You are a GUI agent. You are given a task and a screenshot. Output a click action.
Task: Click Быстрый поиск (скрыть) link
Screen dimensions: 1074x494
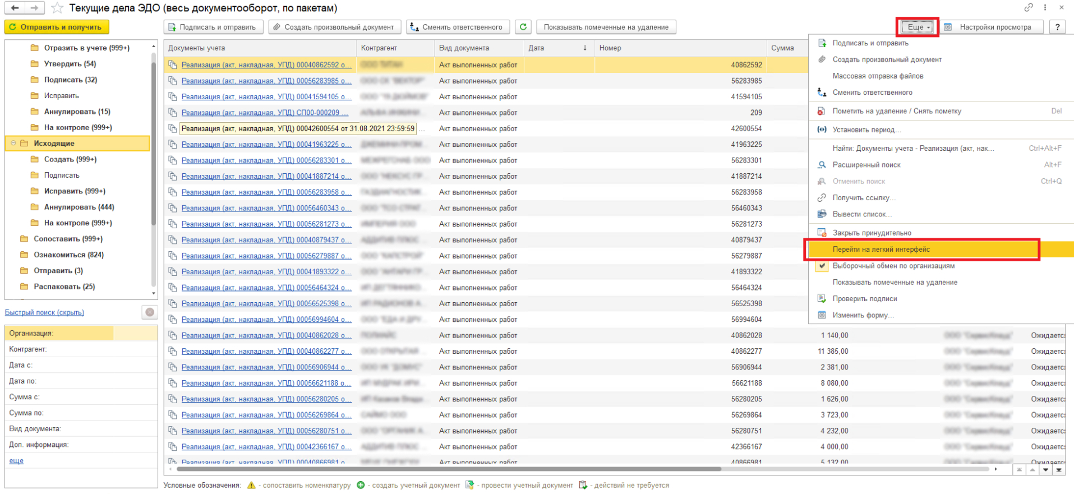[44, 312]
